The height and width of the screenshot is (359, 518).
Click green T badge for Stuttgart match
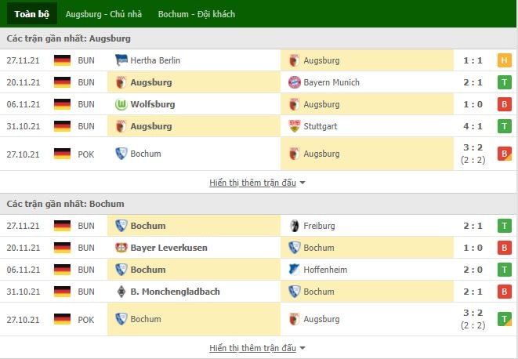(504, 126)
